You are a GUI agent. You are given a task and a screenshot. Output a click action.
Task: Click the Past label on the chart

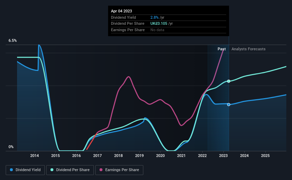tap(222, 49)
